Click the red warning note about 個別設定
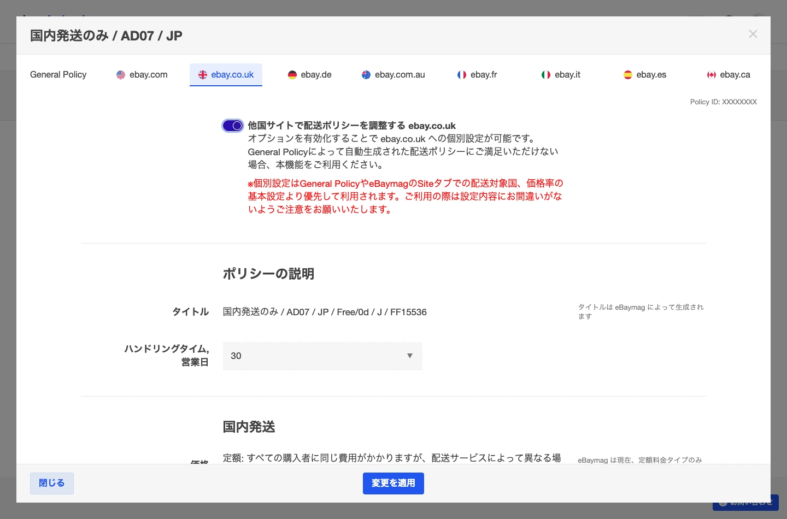Image resolution: width=787 pixels, height=519 pixels. [x=406, y=196]
